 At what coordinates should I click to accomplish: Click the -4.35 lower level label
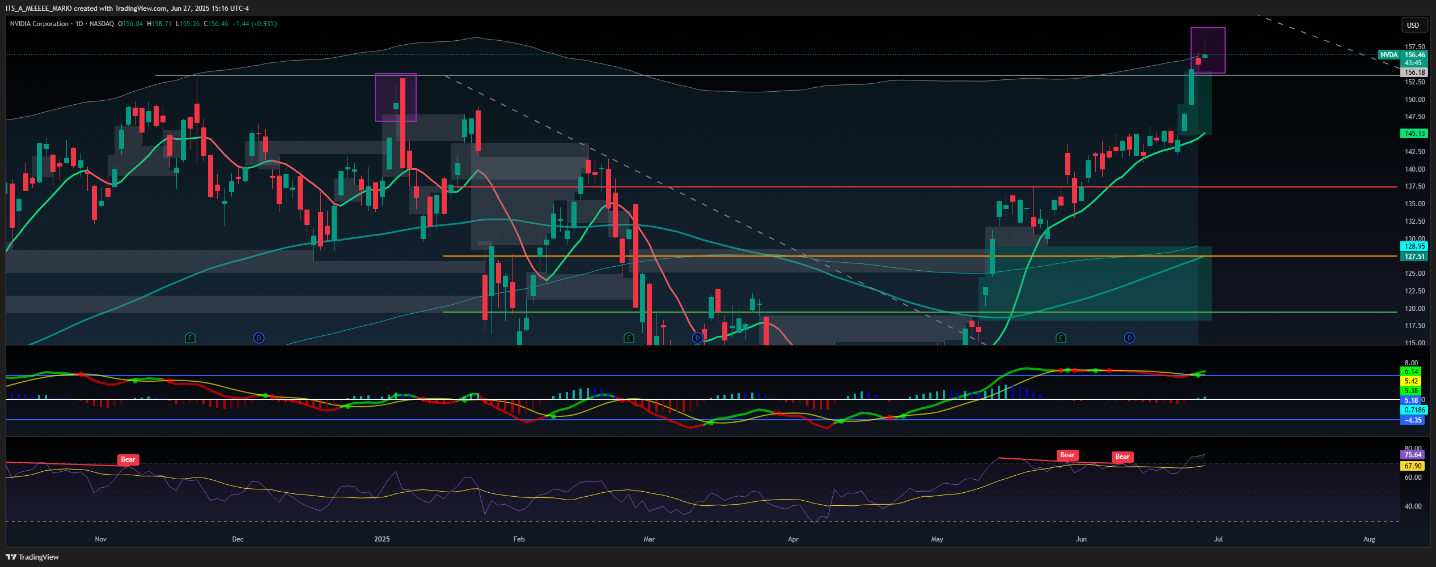point(1412,420)
